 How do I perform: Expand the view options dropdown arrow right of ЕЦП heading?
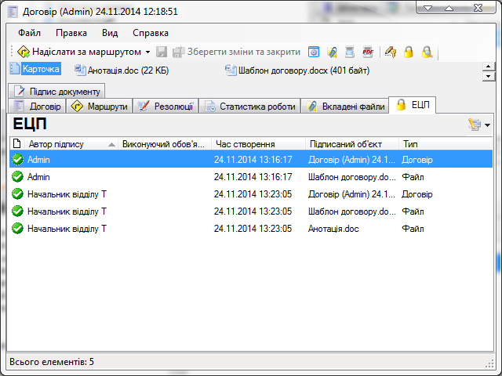coord(487,125)
